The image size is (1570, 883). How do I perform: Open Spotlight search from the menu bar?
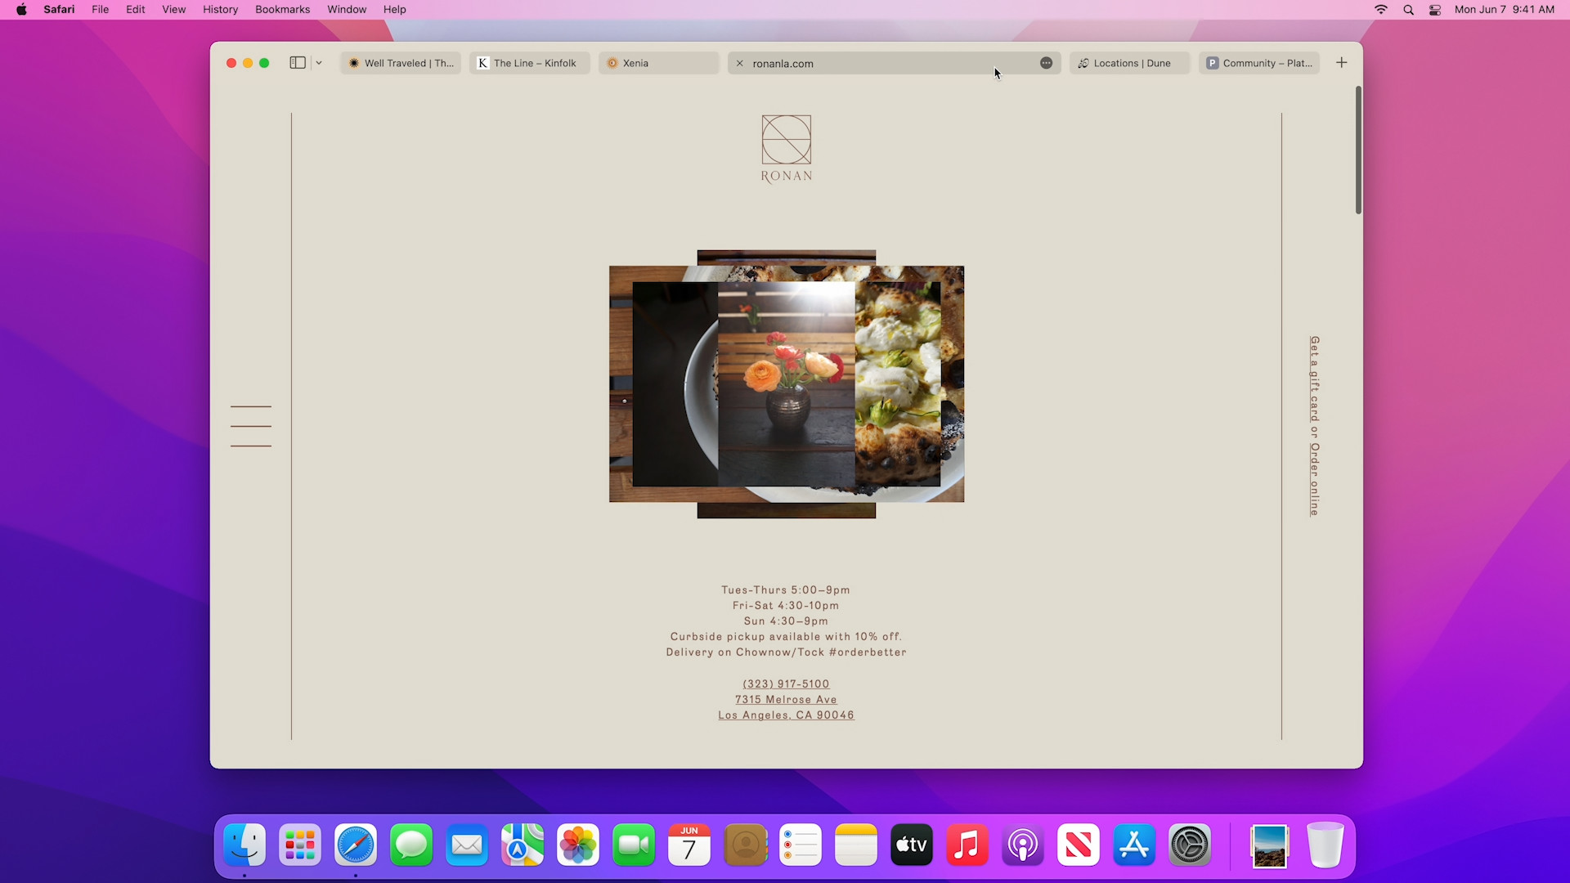click(1408, 10)
